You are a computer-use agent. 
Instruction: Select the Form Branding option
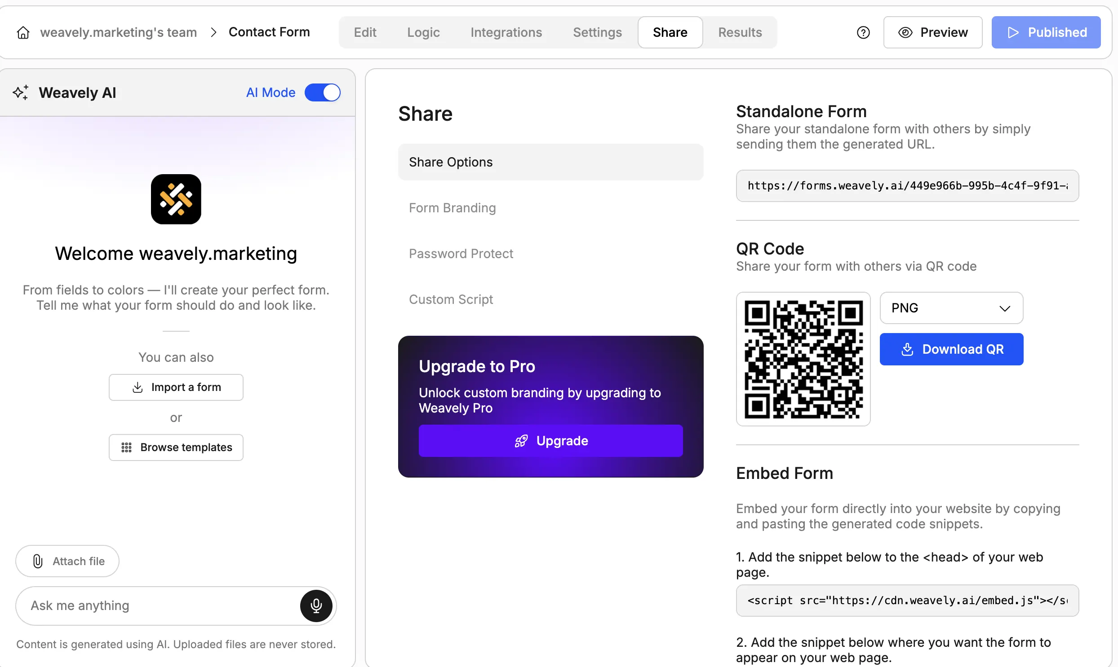(452, 208)
